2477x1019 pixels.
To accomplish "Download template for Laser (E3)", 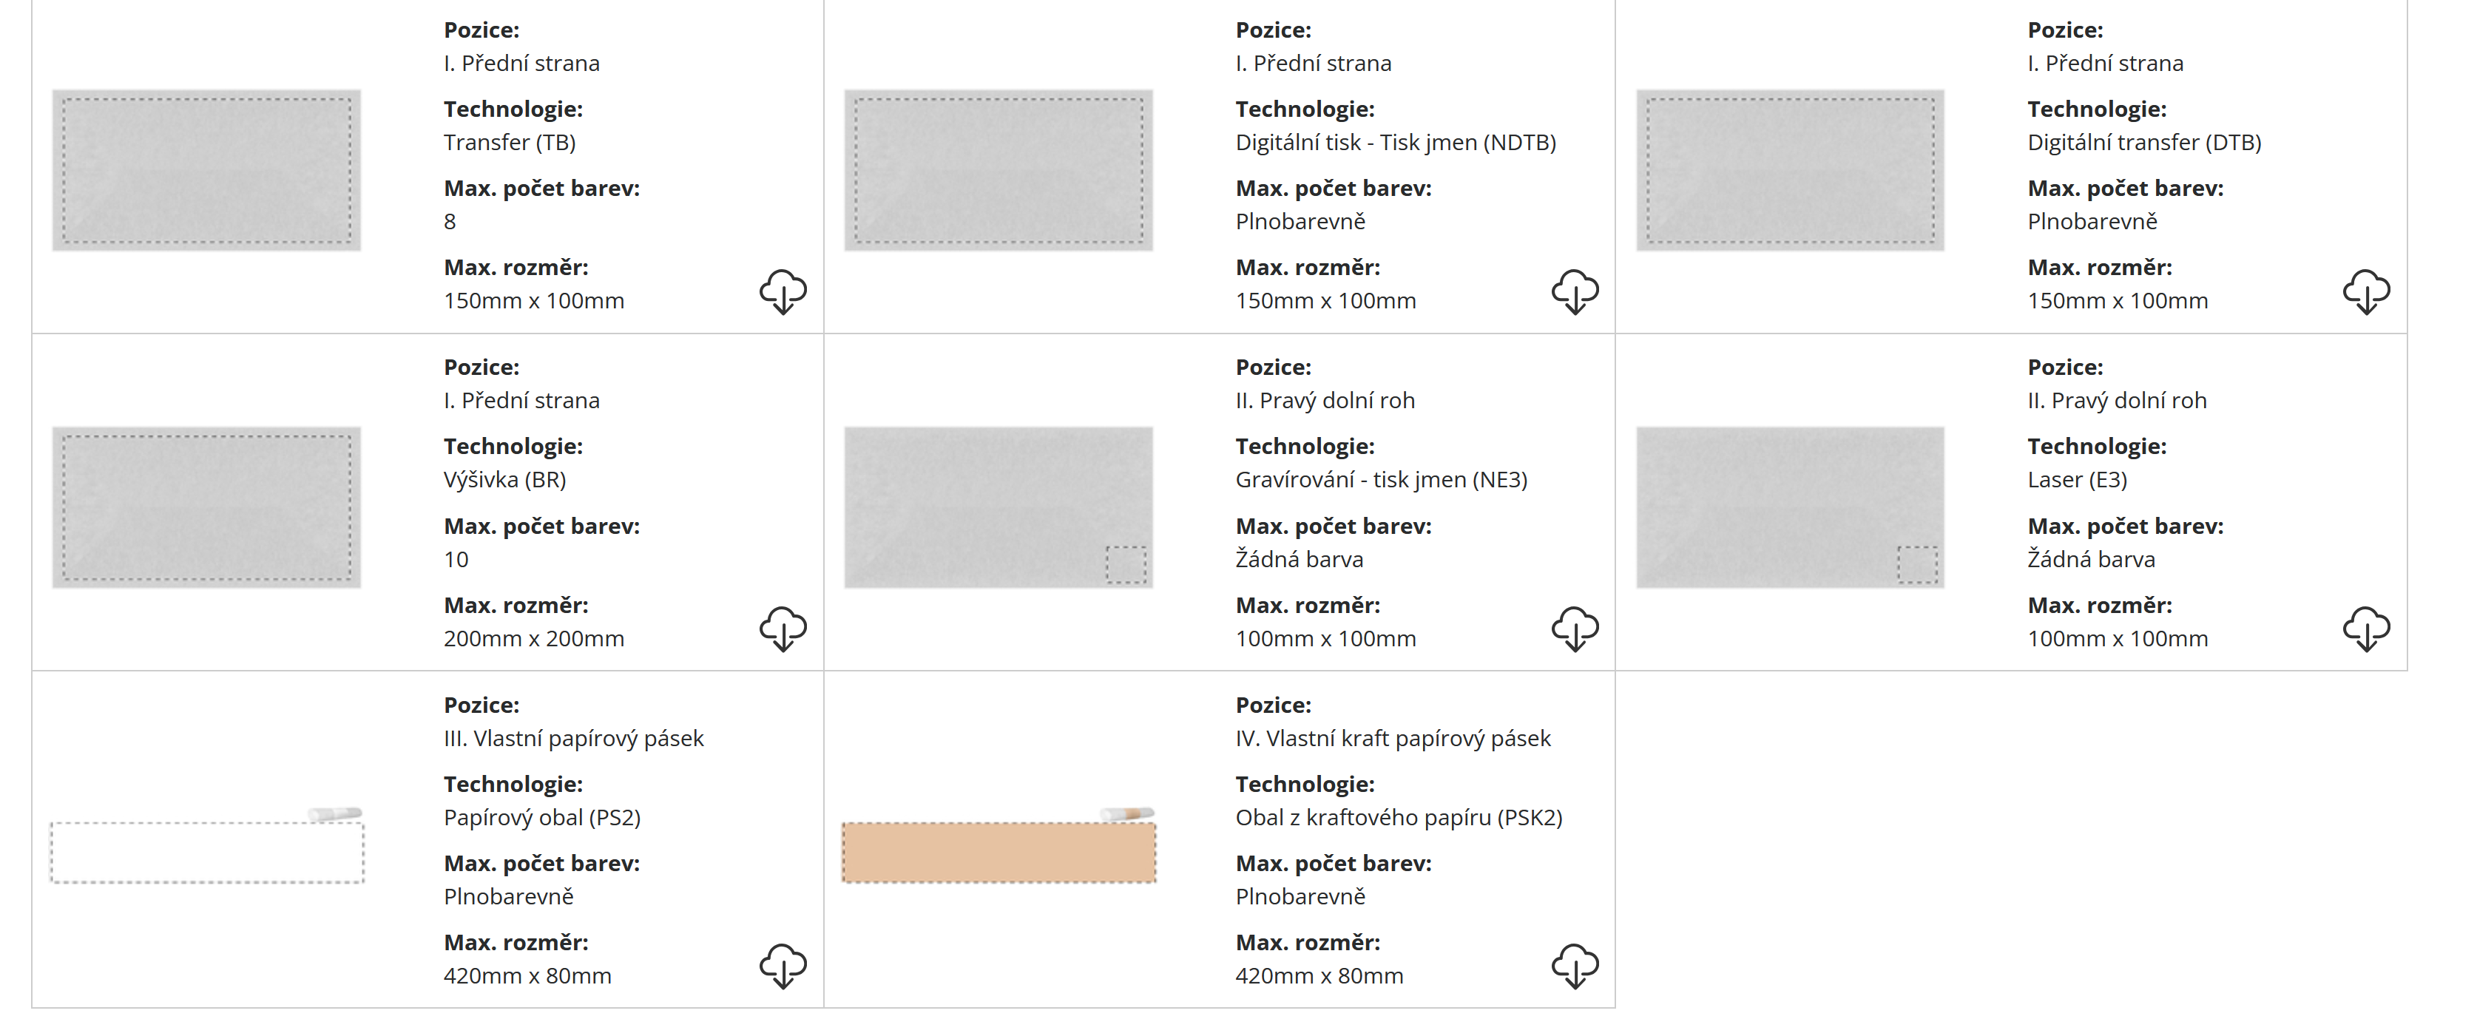I will tap(2365, 629).
